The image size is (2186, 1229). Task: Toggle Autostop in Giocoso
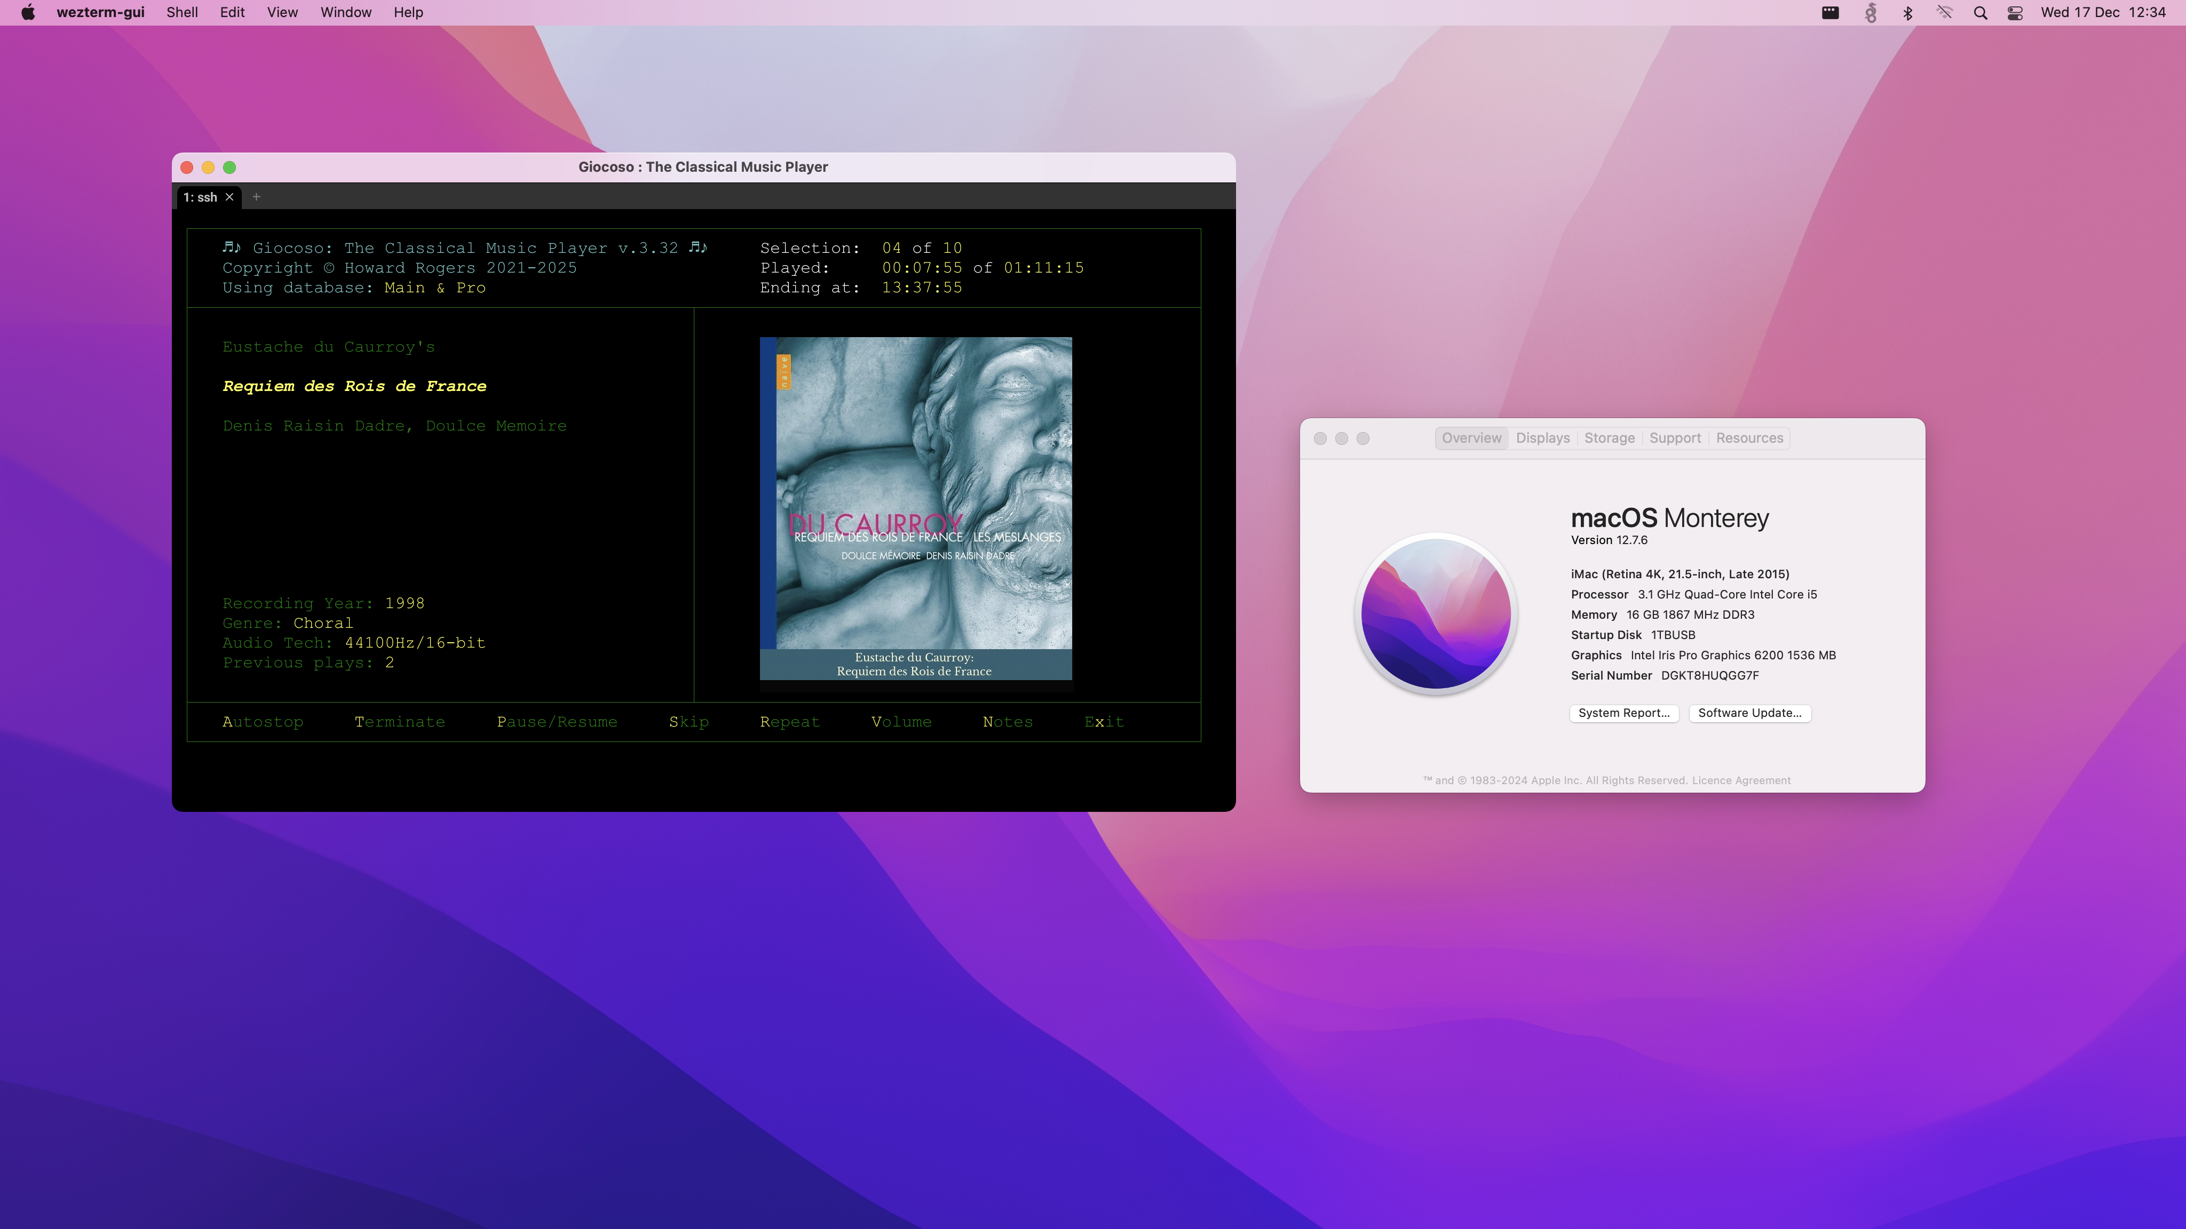tap(262, 722)
